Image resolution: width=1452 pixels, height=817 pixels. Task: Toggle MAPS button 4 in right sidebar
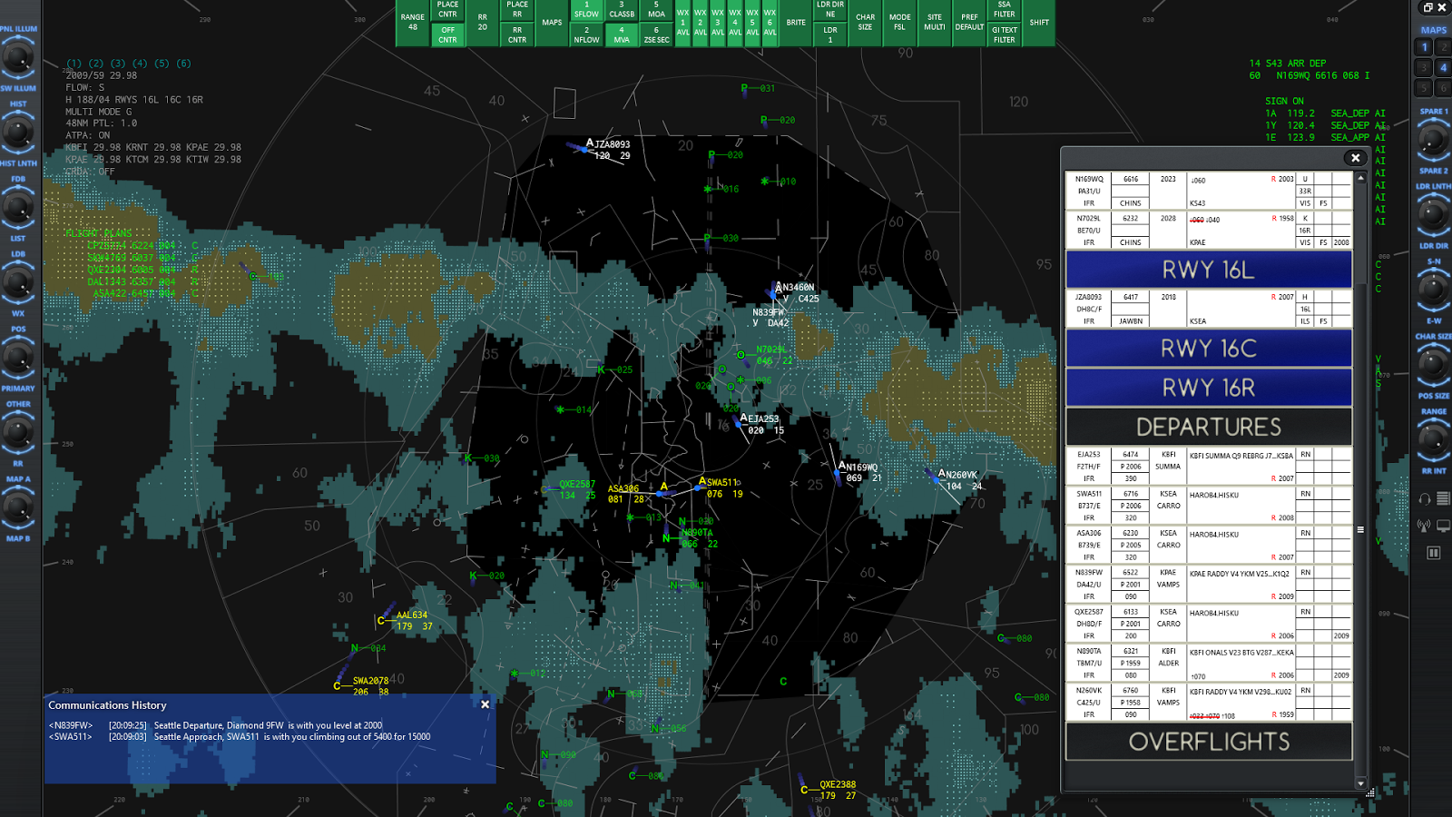click(1443, 67)
